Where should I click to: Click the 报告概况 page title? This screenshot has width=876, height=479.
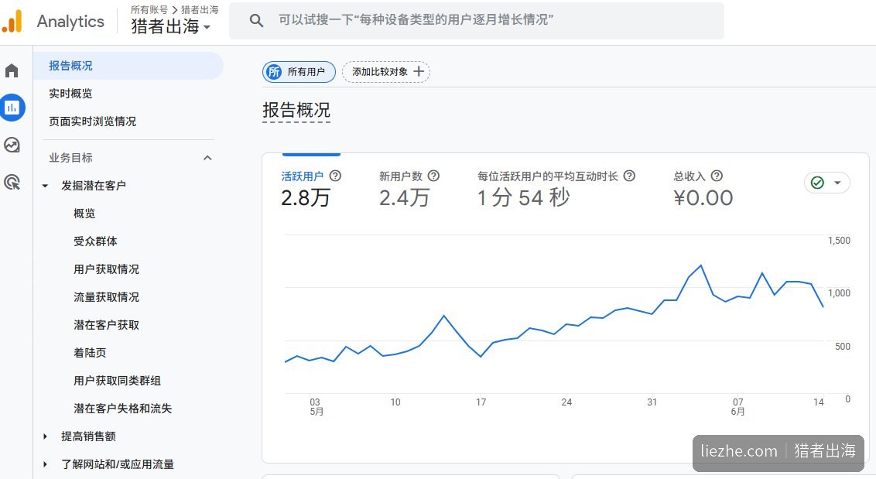[x=296, y=110]
